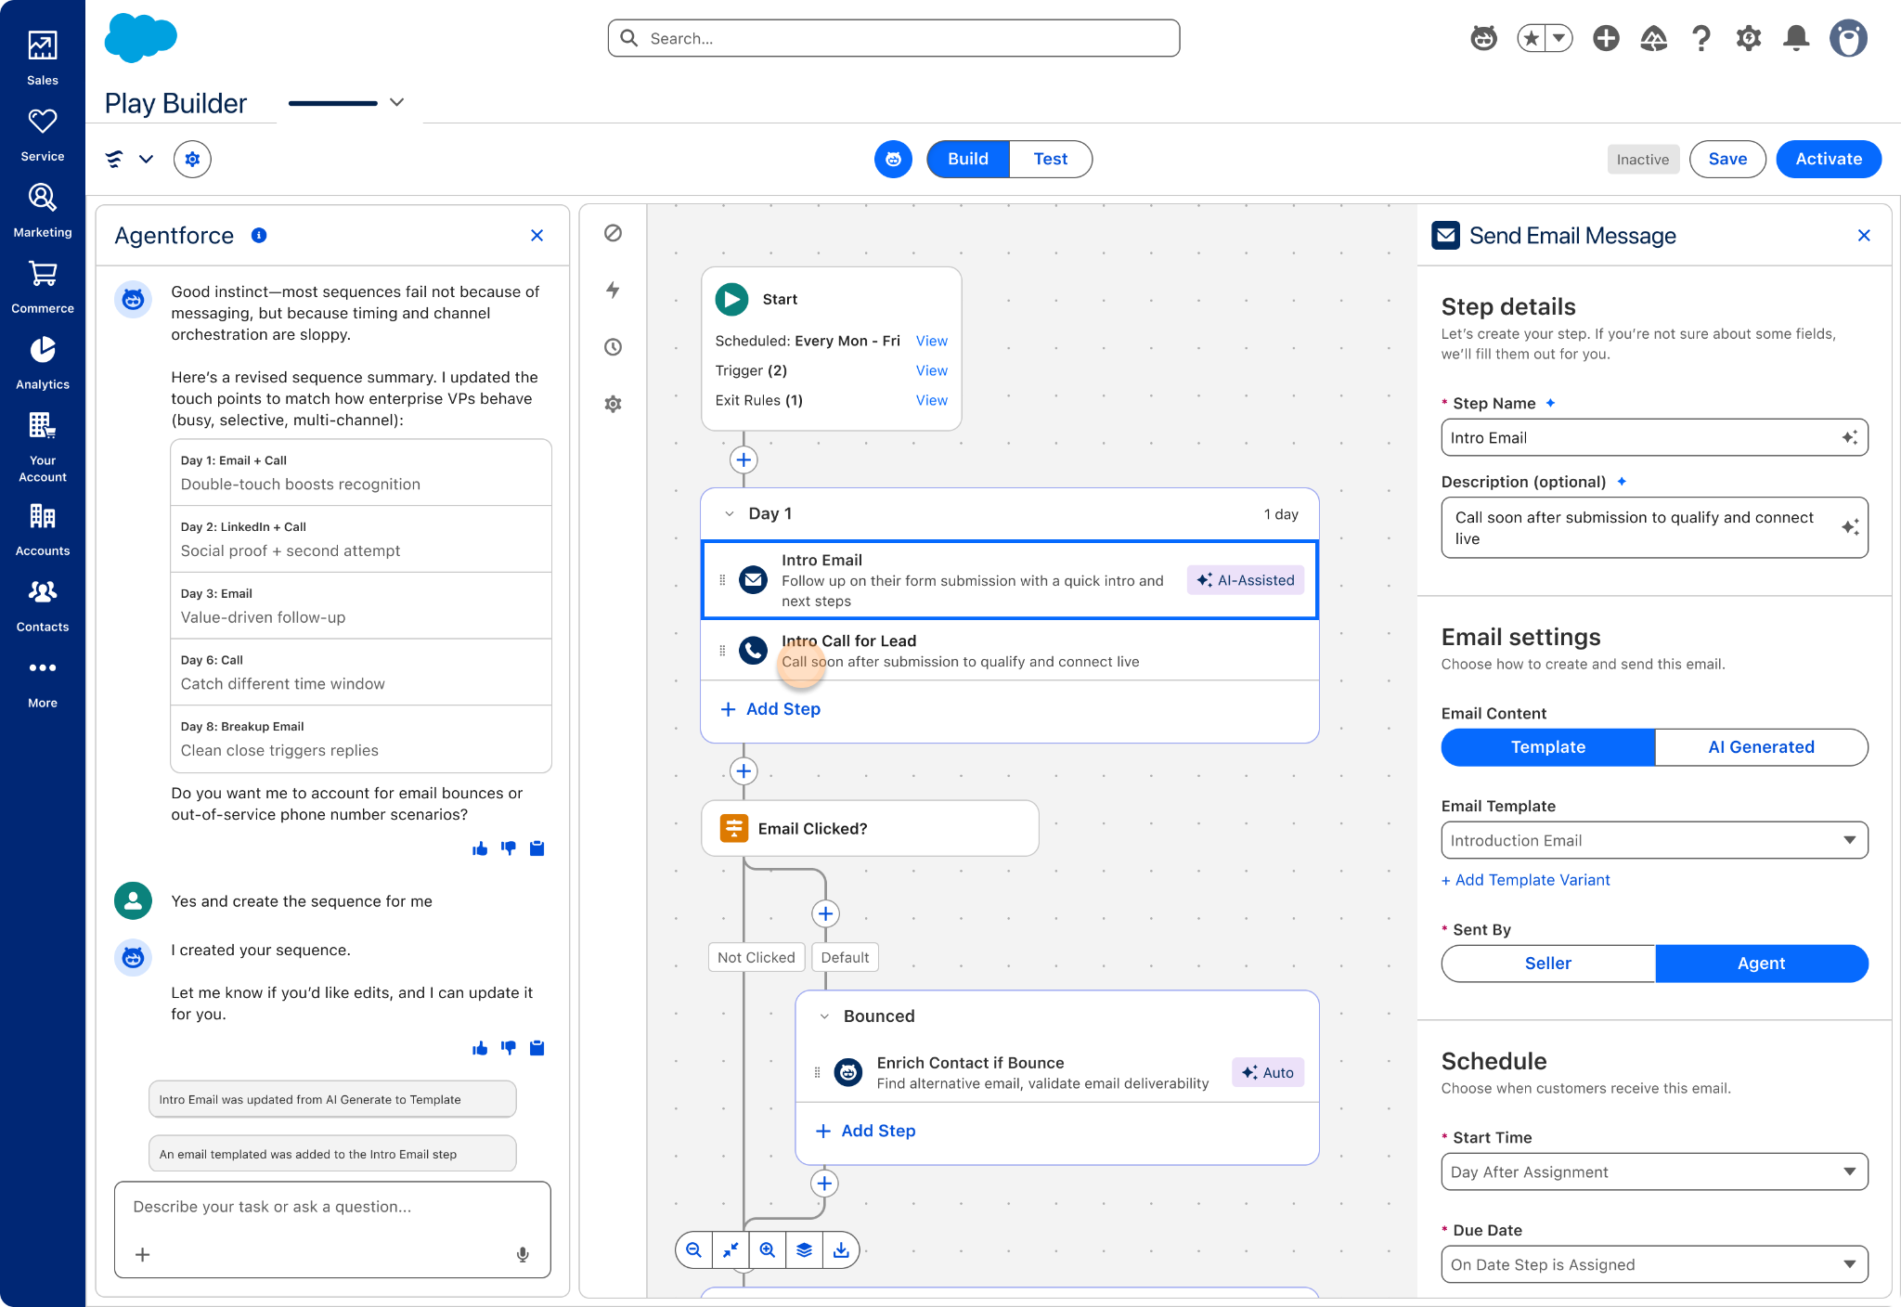Click the Salesforce cloud logo
1901x1307 pixels.
click(x=140, y=38)
